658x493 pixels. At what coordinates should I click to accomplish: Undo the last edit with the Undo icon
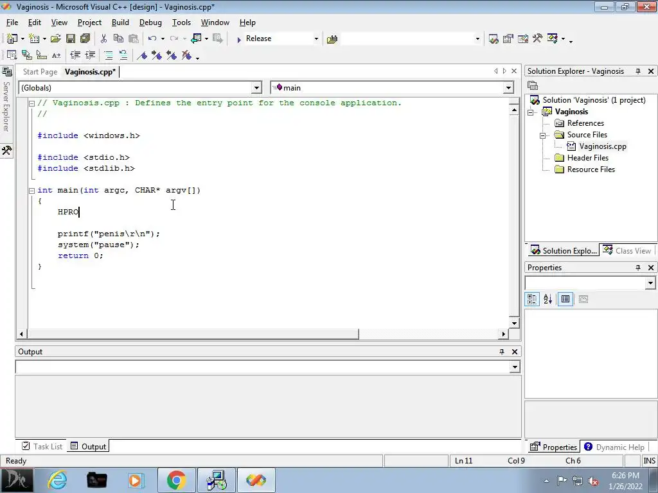point(152,39)
